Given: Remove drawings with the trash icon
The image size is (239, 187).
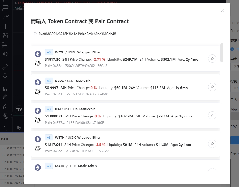Looking at the screenshot, I should point(5,128).
